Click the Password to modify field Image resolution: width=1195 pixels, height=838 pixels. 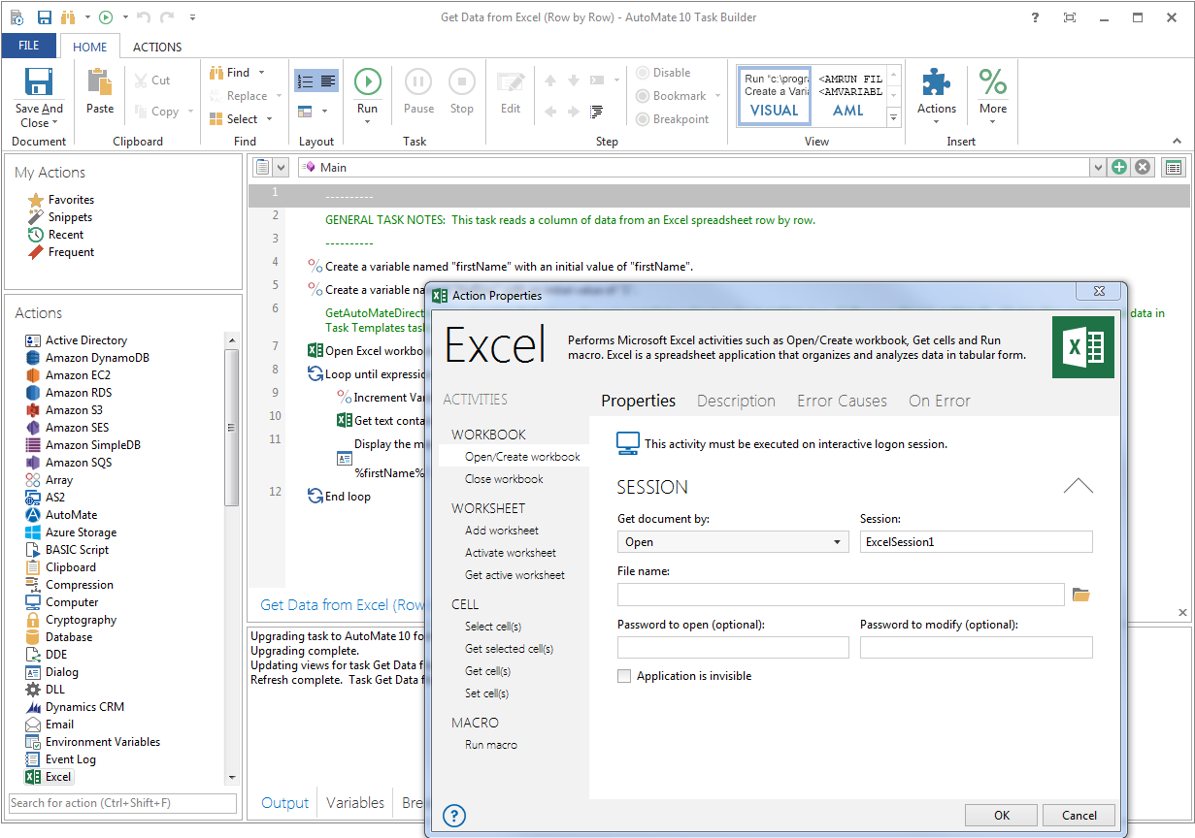click(977, 647)
